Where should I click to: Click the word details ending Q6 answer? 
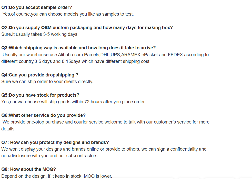tap(8, 129)
